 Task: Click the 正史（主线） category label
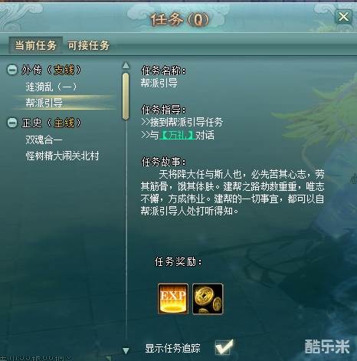[x=51, y=123]
